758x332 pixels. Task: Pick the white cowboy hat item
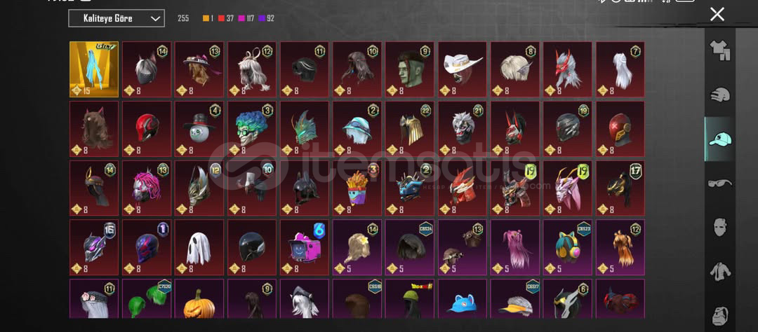point(463,69)
